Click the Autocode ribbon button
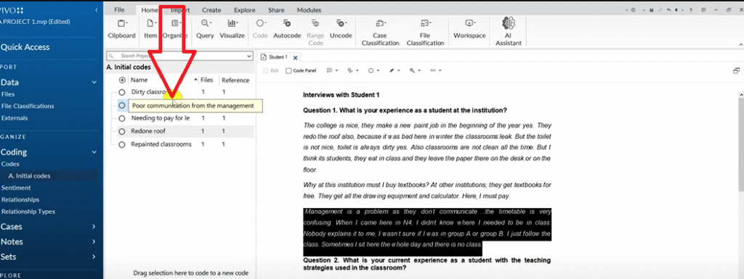 click(287, 29)
